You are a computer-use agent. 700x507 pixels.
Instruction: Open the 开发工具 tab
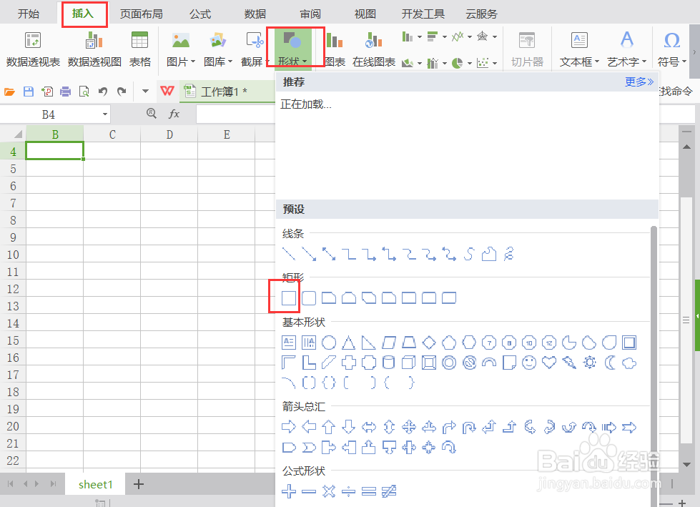[x=423, y=14]
